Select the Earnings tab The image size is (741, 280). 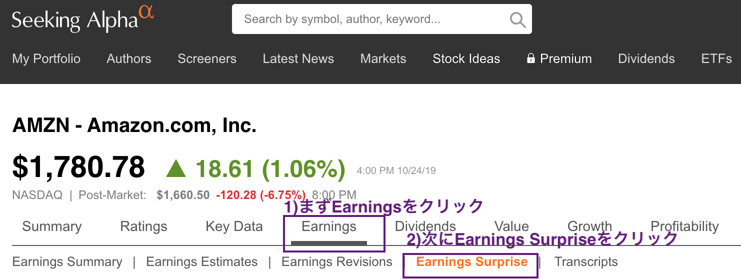click(x=329, y=226)
